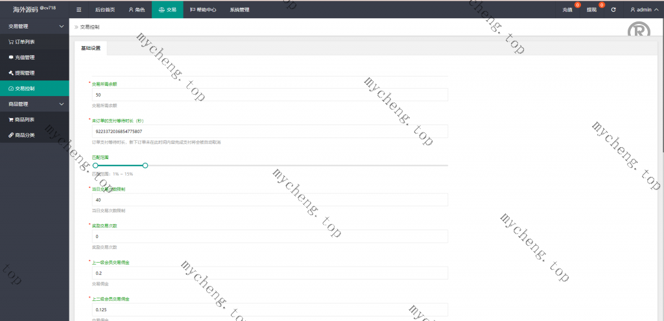
Task: Click the right handle of 匹配范围 slider
Action: point(145,165)
